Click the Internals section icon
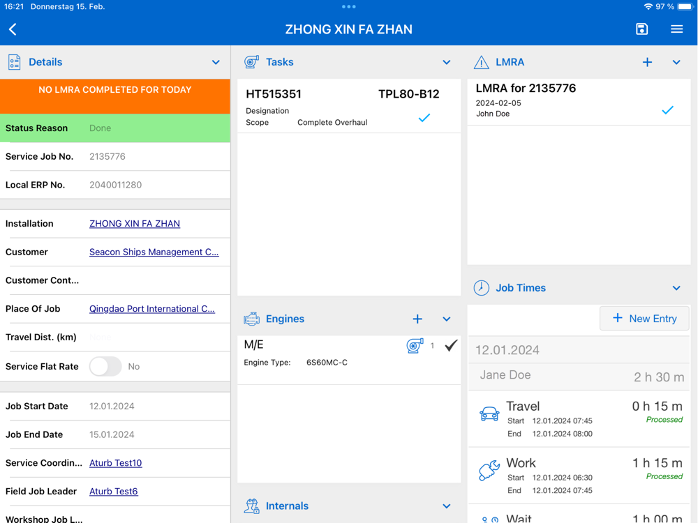Viewport: 698px width, 523px height. [251, 506]
